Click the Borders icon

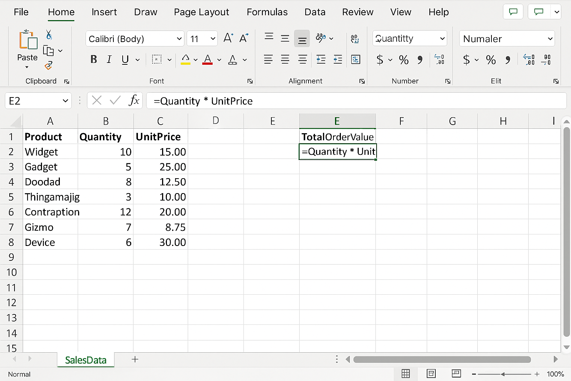(157, 60)
